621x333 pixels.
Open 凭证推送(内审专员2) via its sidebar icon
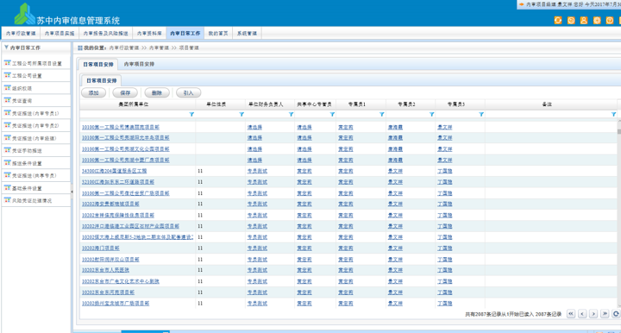tap(7, 125)
